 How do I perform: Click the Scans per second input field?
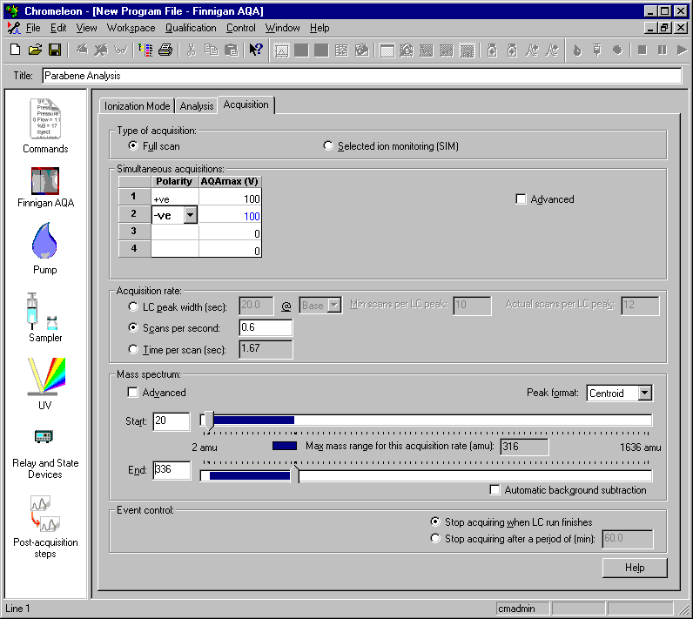266,327
